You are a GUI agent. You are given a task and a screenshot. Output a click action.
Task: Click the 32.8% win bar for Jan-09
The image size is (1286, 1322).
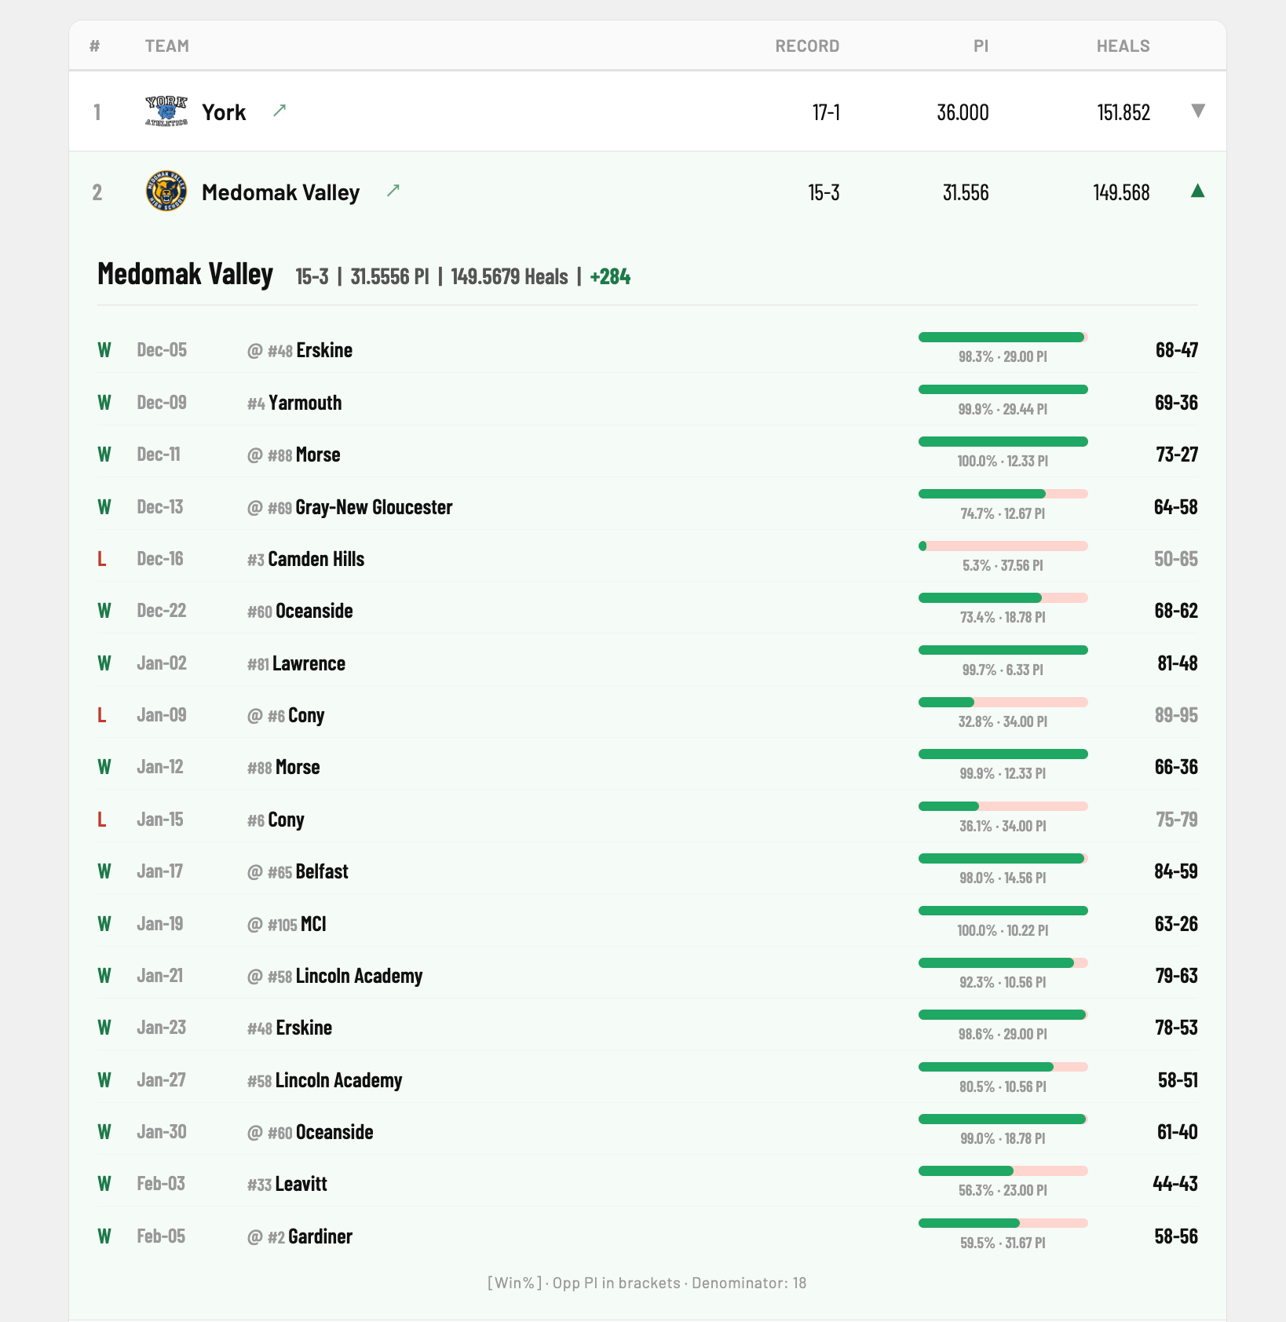(1003, 703)
